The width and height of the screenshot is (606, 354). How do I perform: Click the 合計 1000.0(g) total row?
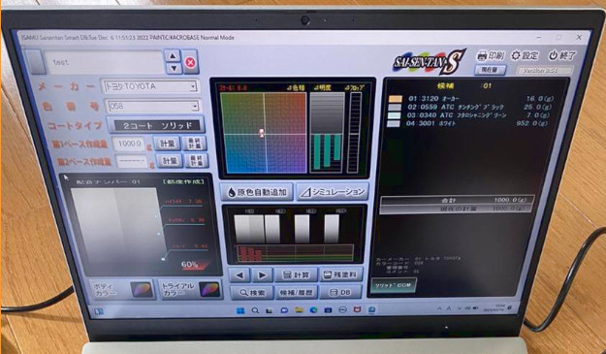click(x=458, y=200)
